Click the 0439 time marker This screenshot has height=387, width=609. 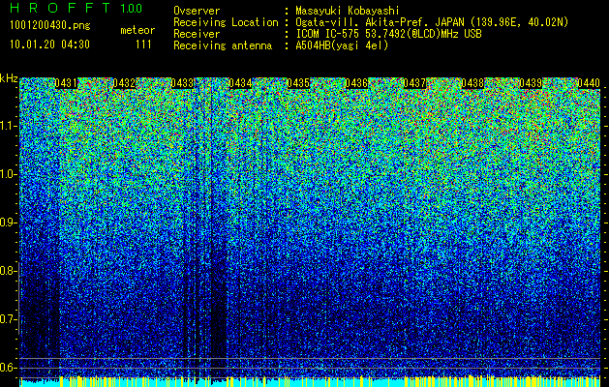[x=531, y=83]
